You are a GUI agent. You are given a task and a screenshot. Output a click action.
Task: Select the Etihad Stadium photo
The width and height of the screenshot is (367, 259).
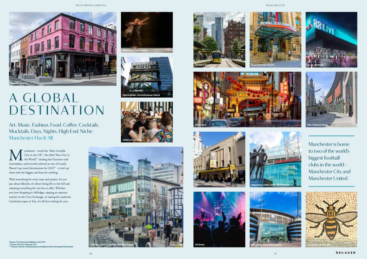[x=275, y=219]
